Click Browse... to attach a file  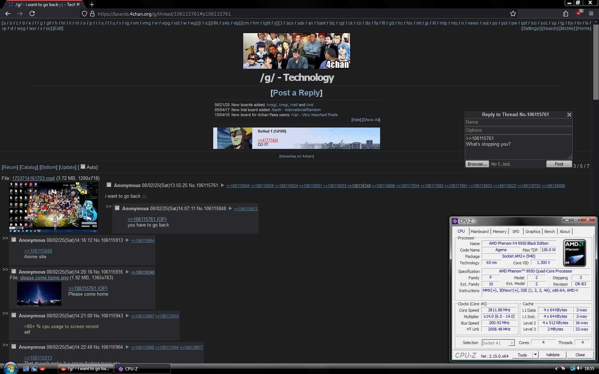[477, 164]
